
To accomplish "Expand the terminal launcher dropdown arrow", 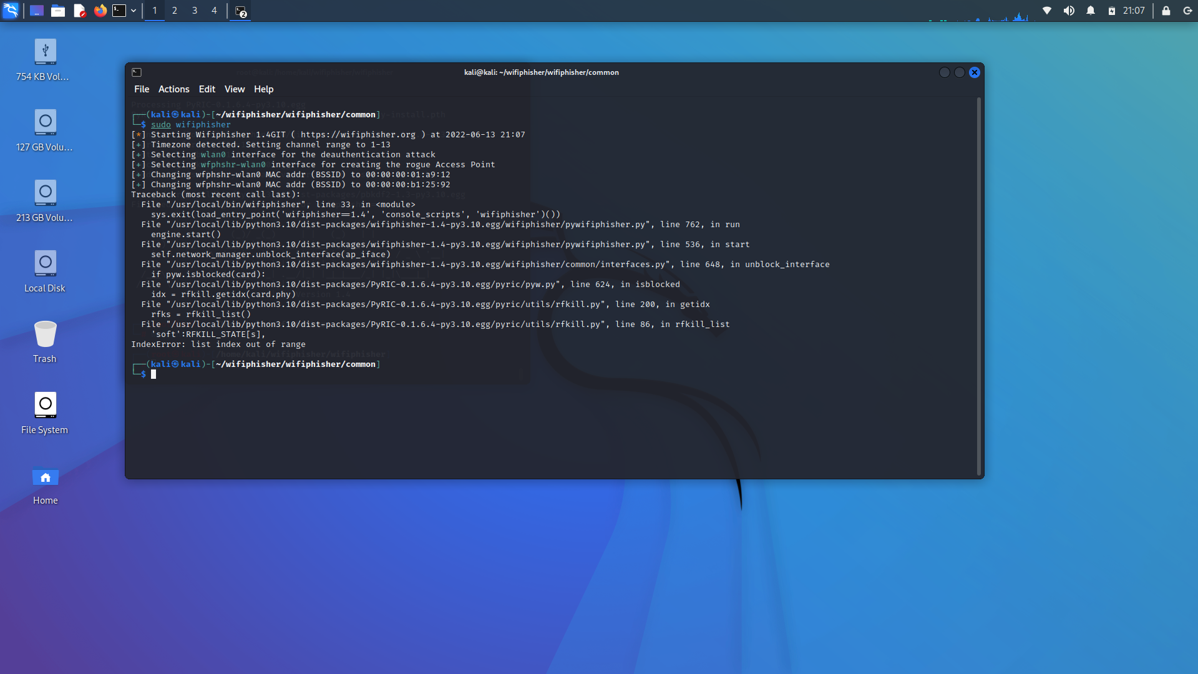I will [x=134, y=11].
